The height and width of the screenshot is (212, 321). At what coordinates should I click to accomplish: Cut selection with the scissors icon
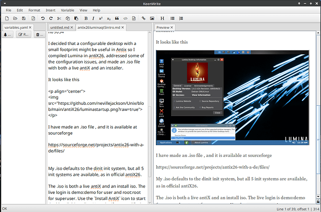coord(59,19)
